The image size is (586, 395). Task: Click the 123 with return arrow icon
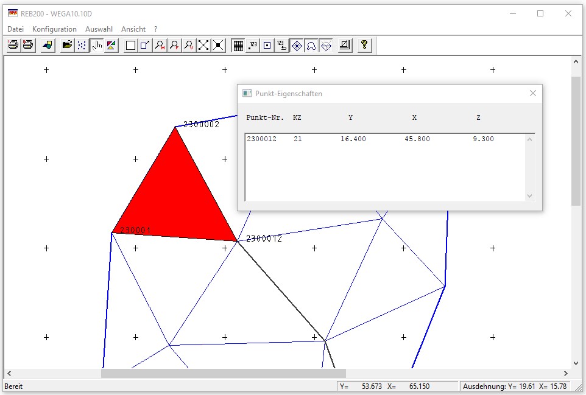point(282,46)
